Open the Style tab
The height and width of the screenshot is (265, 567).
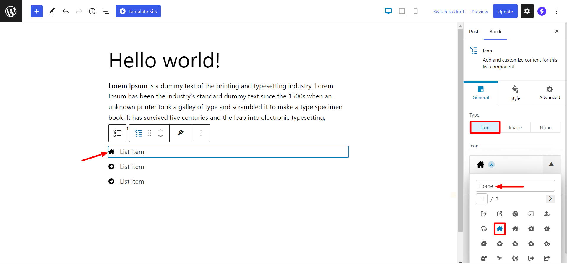[515, 93]
